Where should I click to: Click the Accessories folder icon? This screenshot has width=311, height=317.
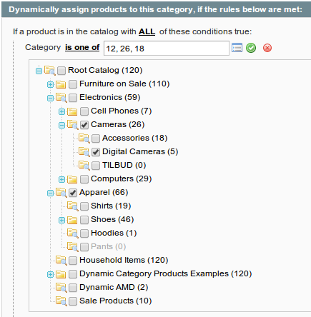[84, 139]
